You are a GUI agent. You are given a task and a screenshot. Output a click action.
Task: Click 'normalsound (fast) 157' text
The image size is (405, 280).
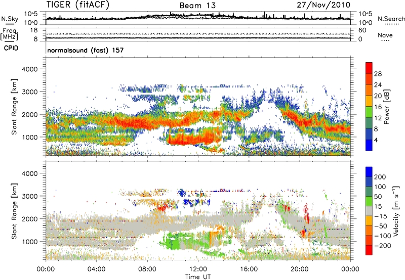click(86, 50)
